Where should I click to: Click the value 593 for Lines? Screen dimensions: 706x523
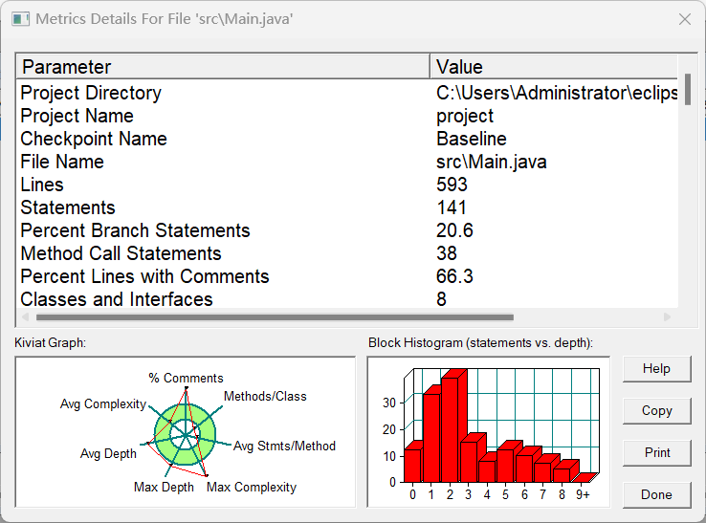452,185
